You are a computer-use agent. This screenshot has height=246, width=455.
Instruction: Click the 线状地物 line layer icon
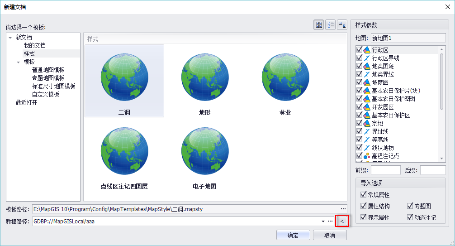point(367,148)
